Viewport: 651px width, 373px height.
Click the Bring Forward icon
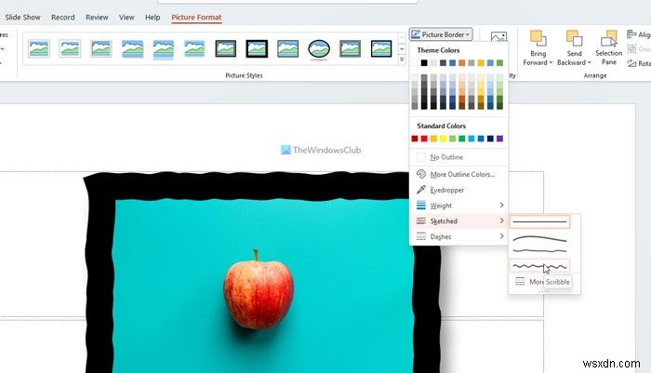tap(538, 38)
